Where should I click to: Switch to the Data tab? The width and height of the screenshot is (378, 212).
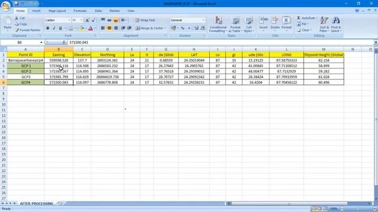[98, 11]
